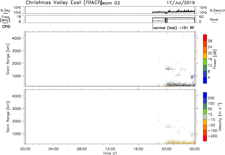Screen dimensions: 225x155
Task: Click '4000' on the velocity panel axis
Action: (16, 96)
